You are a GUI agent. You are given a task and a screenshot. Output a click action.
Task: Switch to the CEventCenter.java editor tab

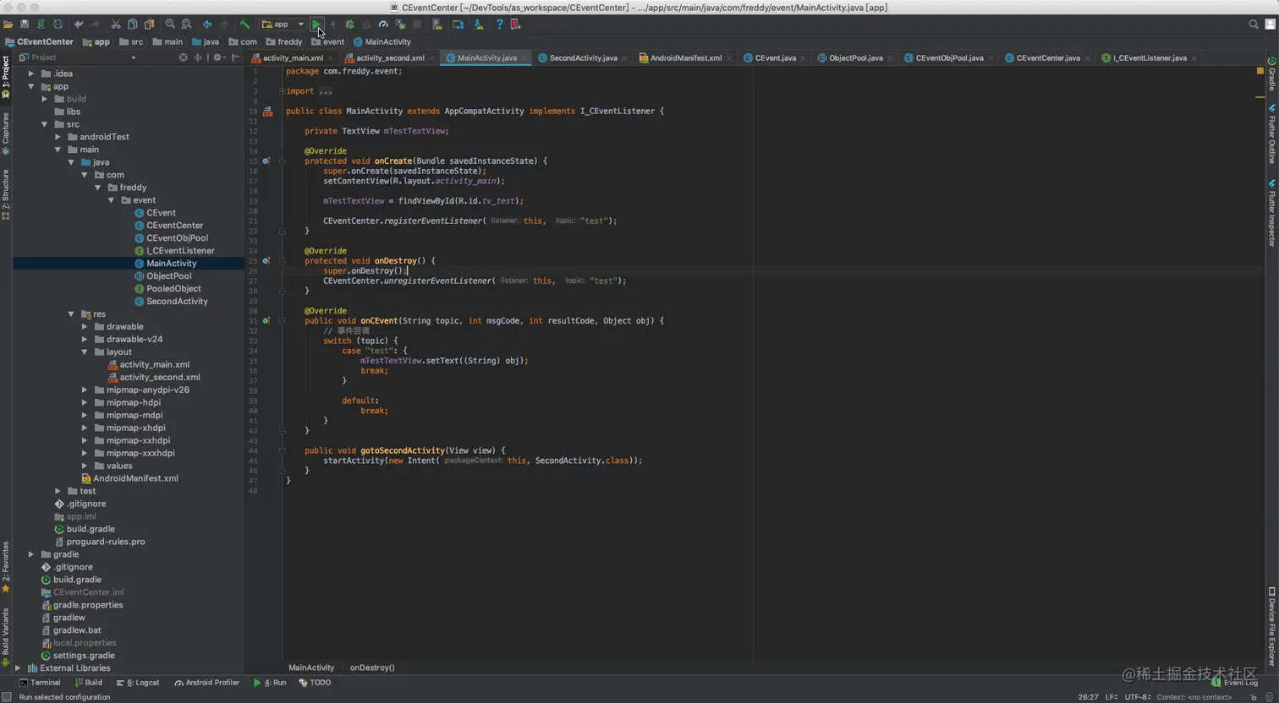coord(1047,58)
